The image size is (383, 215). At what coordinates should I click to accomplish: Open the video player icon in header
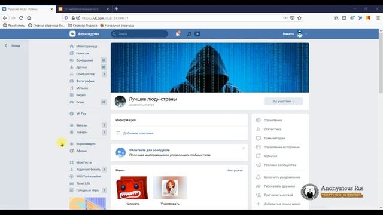(x=197, y=34)
